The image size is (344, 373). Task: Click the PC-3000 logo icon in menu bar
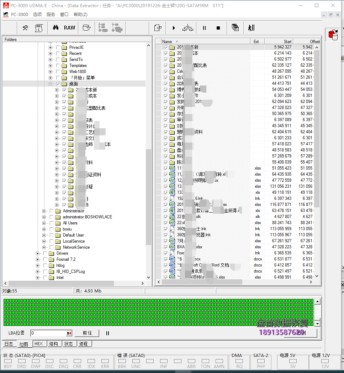click(x=6, y=15)
